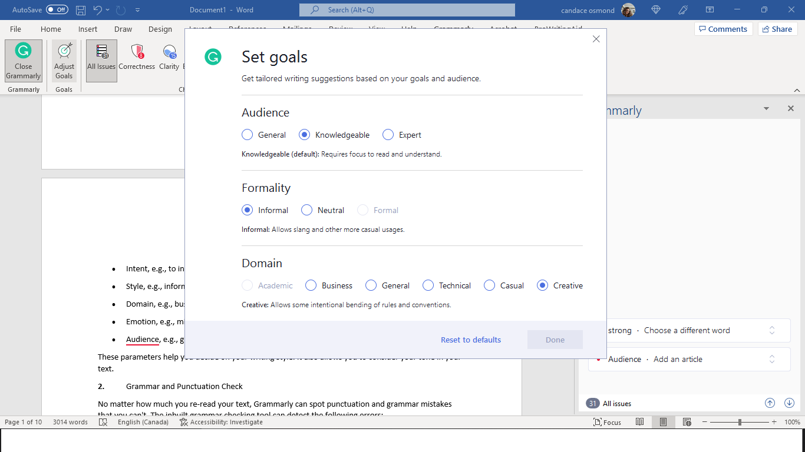The width and height of the screenshot is (805, 452).
Task: Open Undo history dropdown arrow
Action: (x=108, y=10)
